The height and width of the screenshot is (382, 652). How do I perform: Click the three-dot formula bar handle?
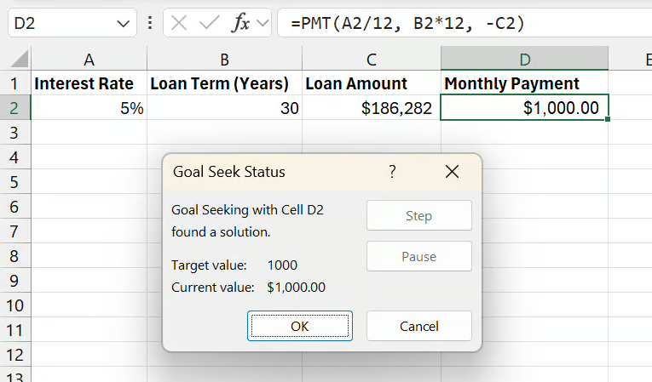(150, 23)
